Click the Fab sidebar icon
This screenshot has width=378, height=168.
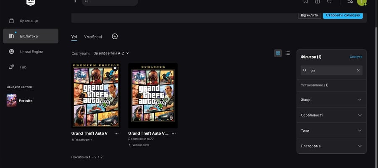(11, 67)
